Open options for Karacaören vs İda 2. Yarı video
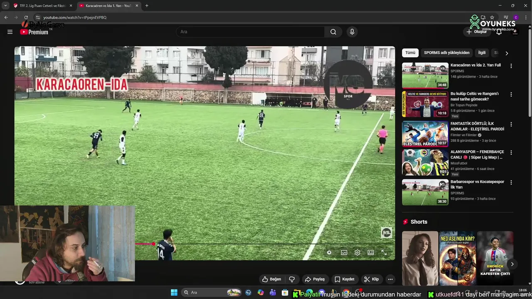Screen dimensions: 532x299 511,66
